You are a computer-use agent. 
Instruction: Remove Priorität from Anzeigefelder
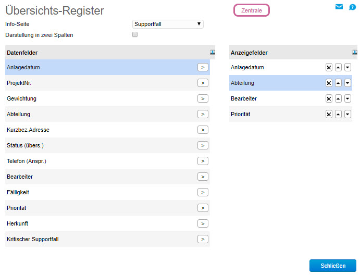tap(329, 114)
